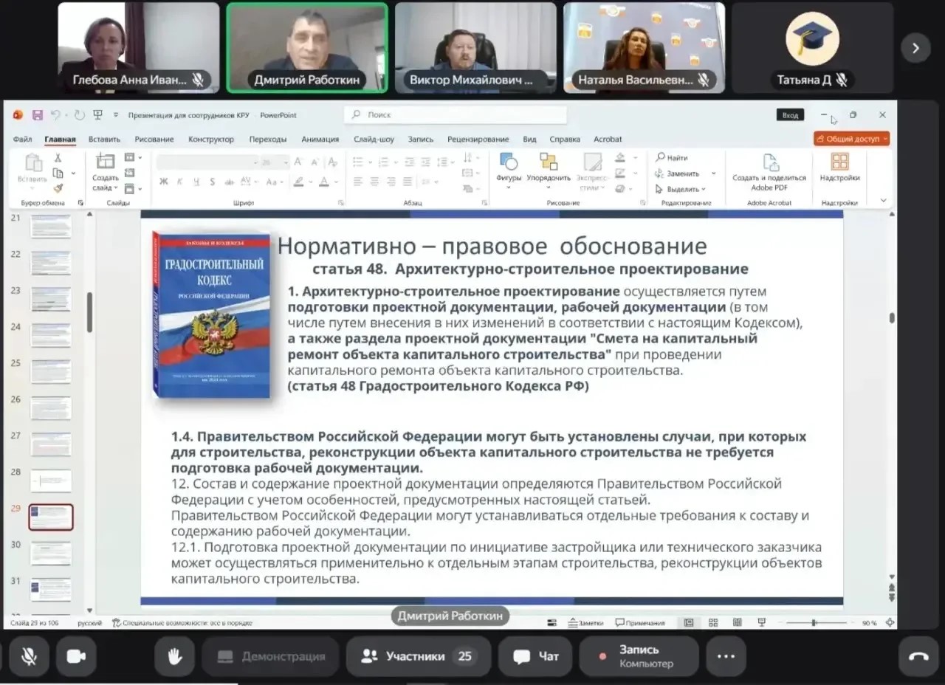Viewport: 945px width, 685px height.
Task: Open the Упорядочить arrange tool
Action: point(549,168)
